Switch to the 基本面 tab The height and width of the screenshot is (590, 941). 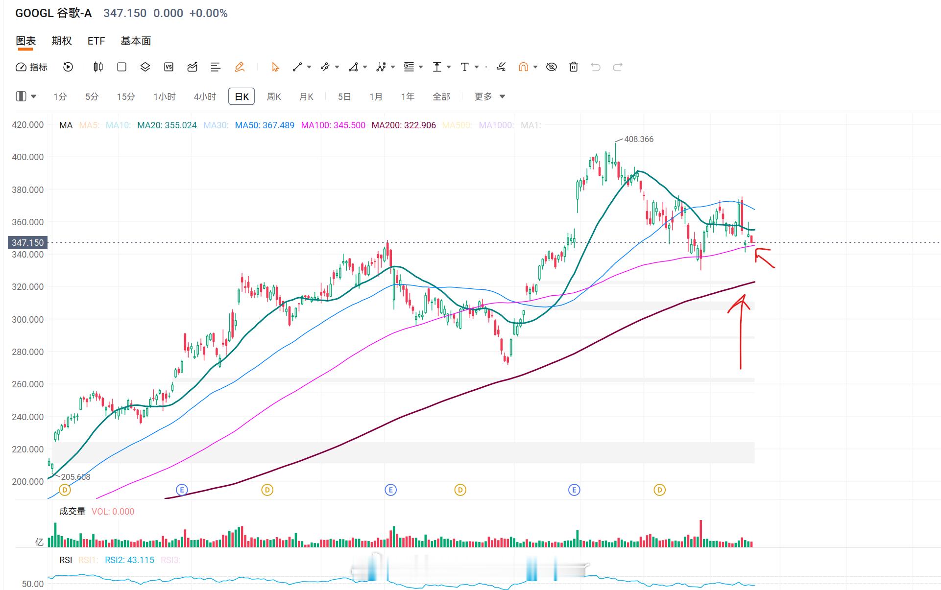click(136, 41)
